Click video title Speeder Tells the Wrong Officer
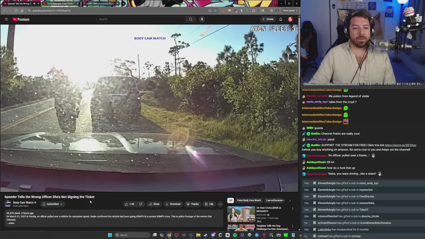Image resolution: width=425 pixels, height=239 pixels. [49, 197]
